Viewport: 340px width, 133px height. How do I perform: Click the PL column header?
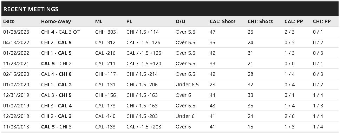[x=129, y=21]
